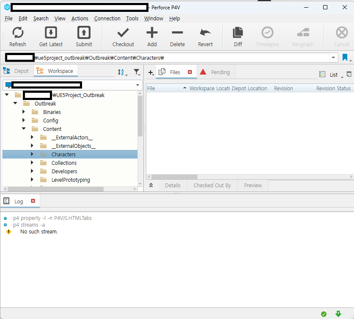Click the add tab plus icon
The image size is (354, 319).
tap(151, 72)
